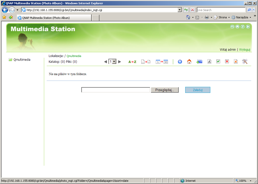
Task: Click the Wyloguj logout link
Action: coord(244,49)
